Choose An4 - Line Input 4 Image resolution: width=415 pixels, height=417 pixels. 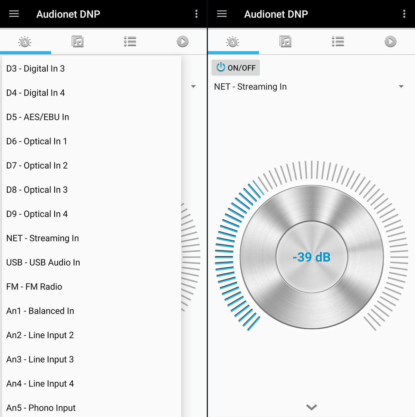tap(92, 384)
